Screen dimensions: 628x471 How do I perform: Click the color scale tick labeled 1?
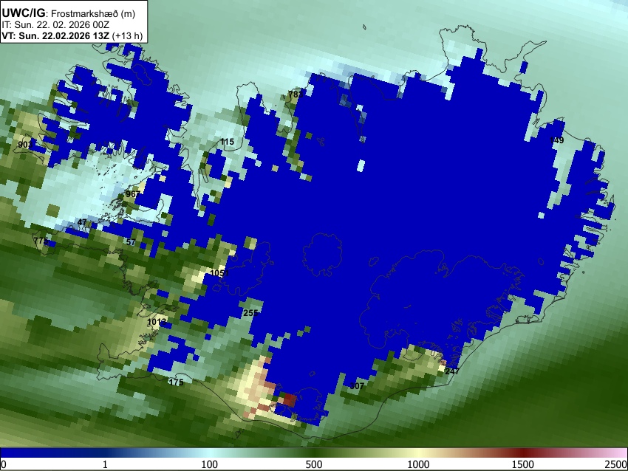(x=105, y=464)
